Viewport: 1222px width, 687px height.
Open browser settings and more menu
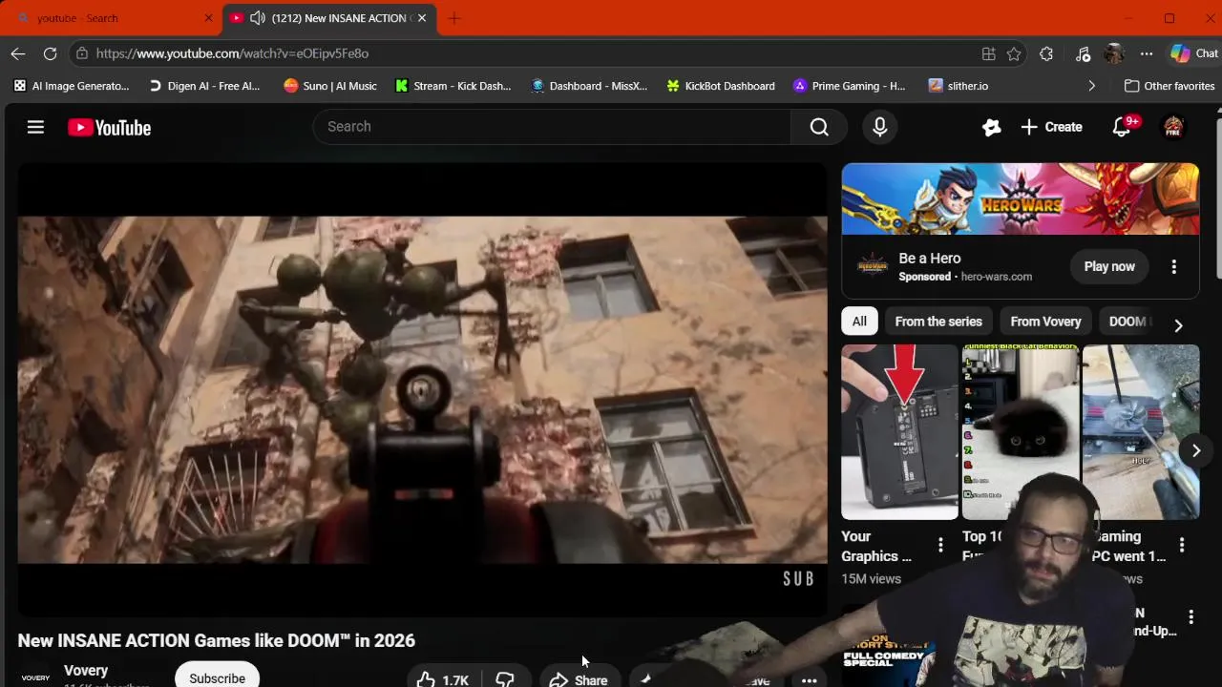pyautogui.click(x=1147, y=53)
